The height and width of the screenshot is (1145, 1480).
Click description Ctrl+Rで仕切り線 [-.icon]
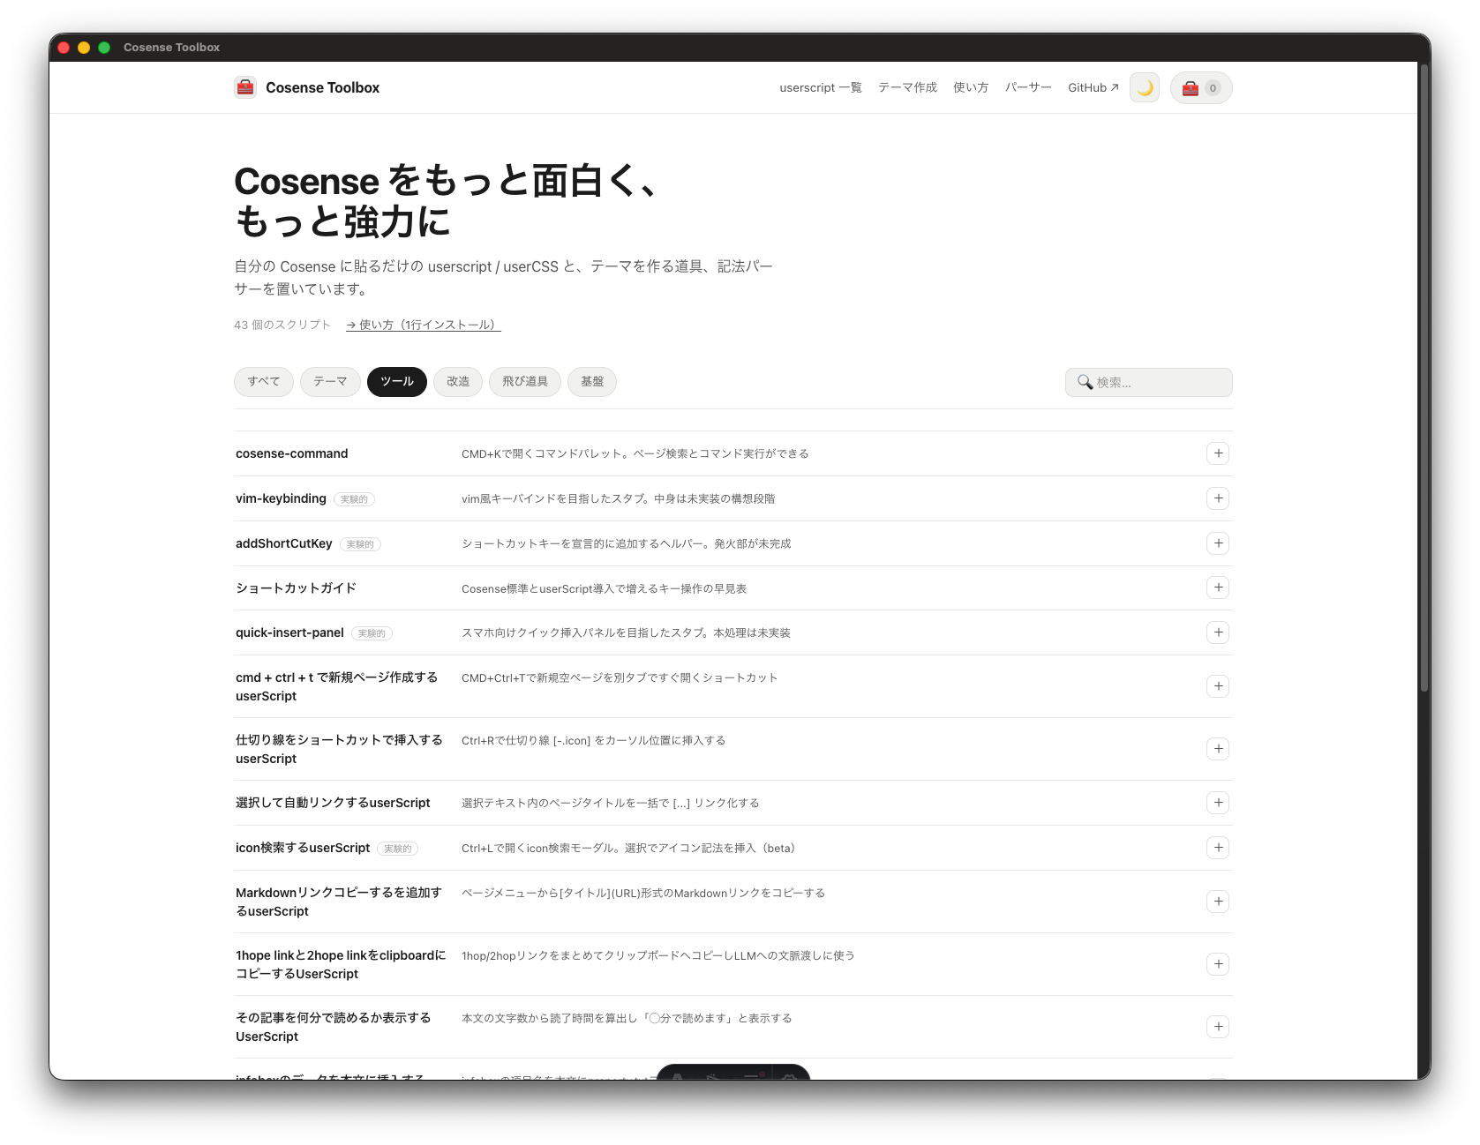coord(594,740)
